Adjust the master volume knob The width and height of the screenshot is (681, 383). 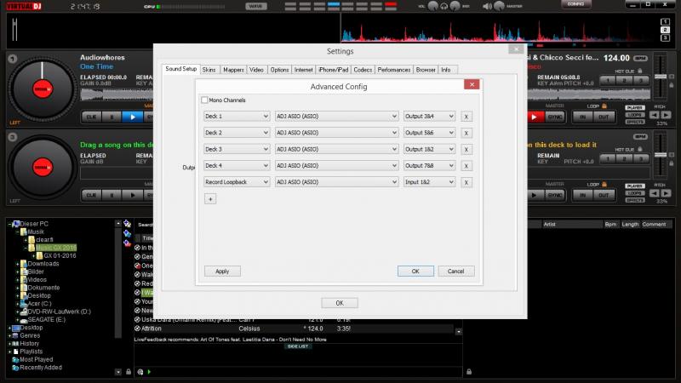pyautogui.click(x=499, y=6)
